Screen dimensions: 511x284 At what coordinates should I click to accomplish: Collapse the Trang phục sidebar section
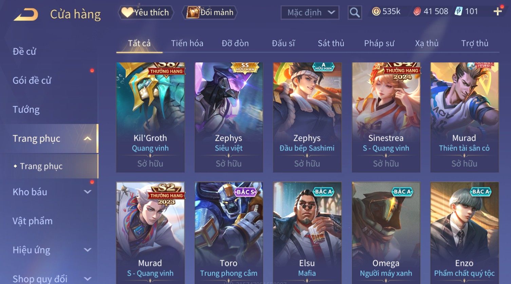pos(88,138)
